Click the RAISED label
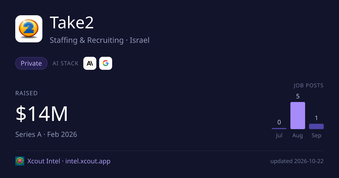Image resolution: width=339 pixels, height=178 pixels. [27, 93]
